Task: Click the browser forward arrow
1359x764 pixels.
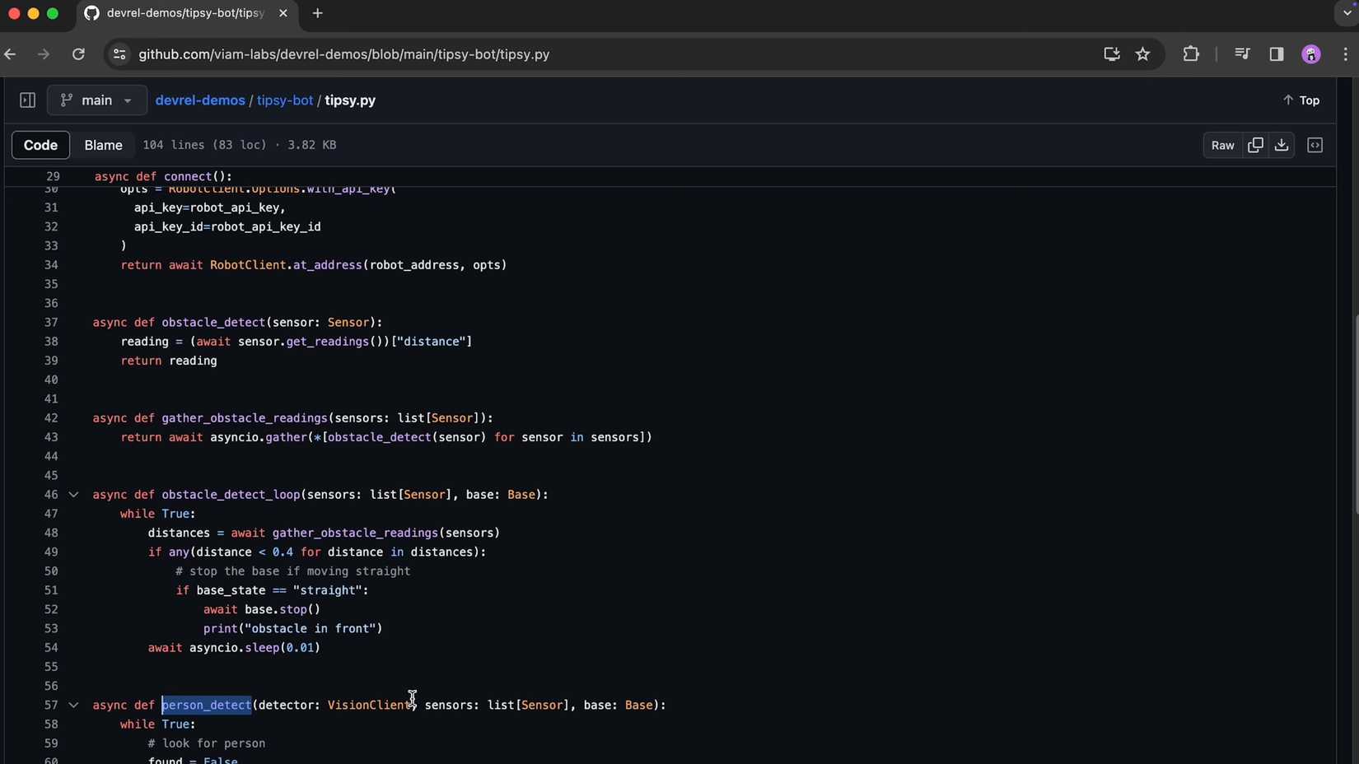Action: pos(44,54)
